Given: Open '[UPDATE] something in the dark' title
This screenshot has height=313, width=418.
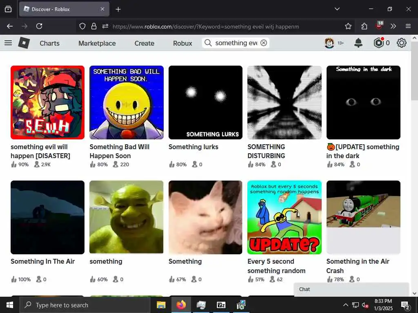Looking at the screenshot, I should click(x=363, y=151).
